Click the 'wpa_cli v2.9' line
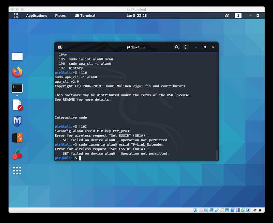 [67, 82]
